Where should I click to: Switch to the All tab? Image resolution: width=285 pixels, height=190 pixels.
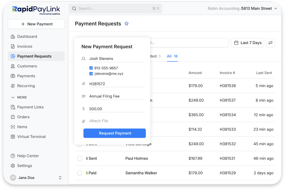169,56
